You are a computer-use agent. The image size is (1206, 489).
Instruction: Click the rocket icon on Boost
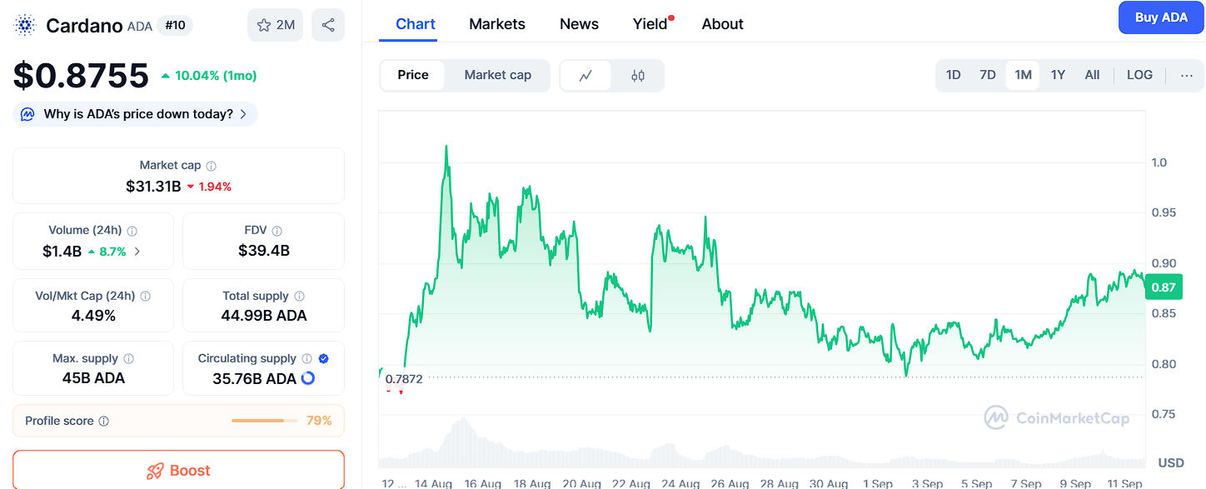tap(155, 471)
